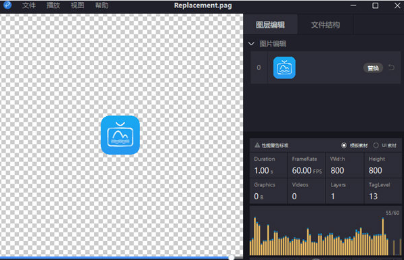Image resolution: width=404 pixels, height=260 pixels.
Task: Click the Layers value 1
Action: (333, 197)
